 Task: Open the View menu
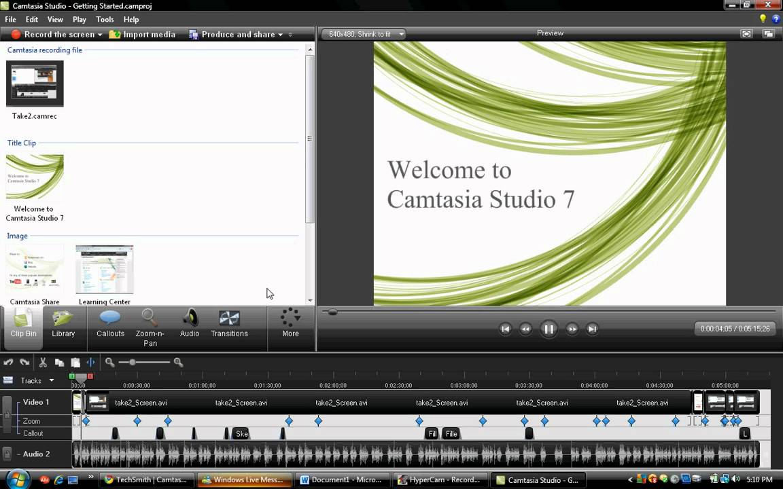coord(55,20)
